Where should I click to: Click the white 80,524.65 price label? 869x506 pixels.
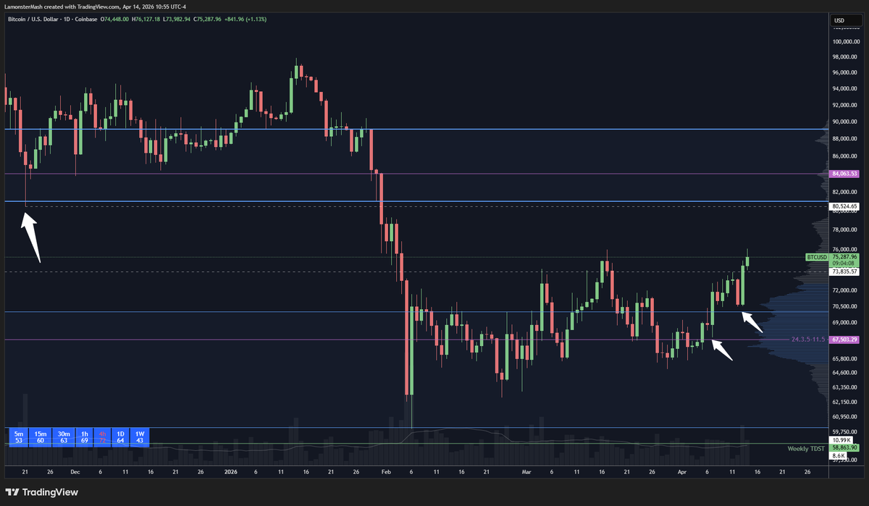pyautogui.click(x=844, y=206)
